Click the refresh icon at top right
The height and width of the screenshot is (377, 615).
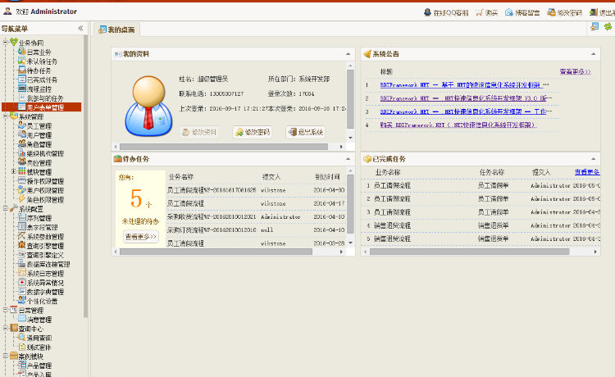pos(608,27)
